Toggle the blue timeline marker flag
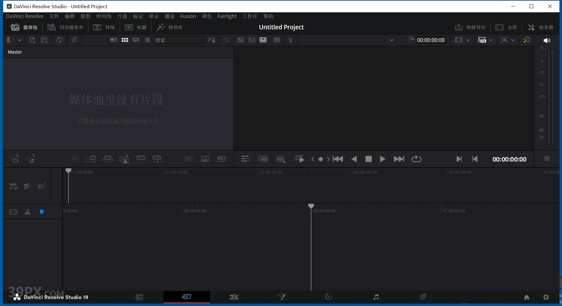562x306 pixels. click(42, 212)
